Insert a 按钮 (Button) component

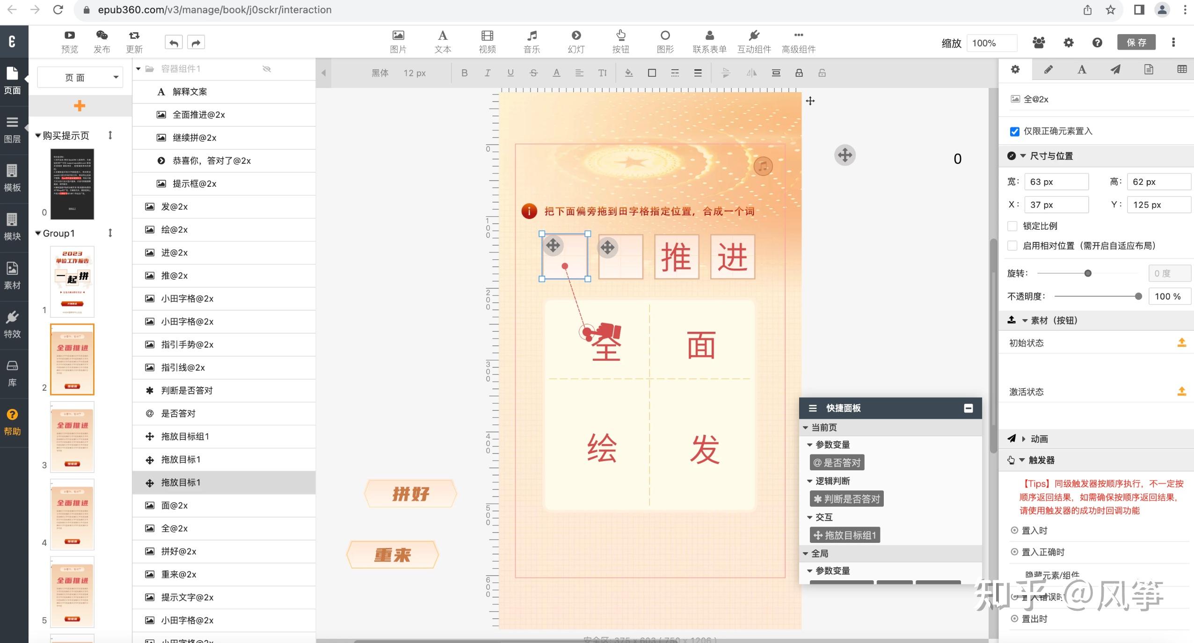click(x=620, y=41)
